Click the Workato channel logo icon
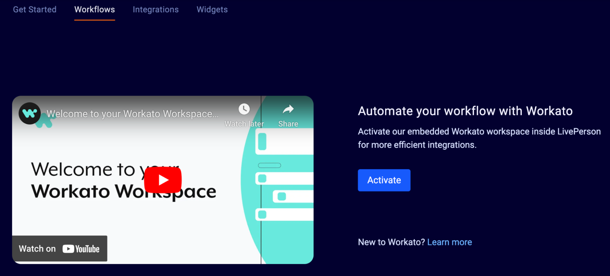610x276 pixels. pos(30,113)
